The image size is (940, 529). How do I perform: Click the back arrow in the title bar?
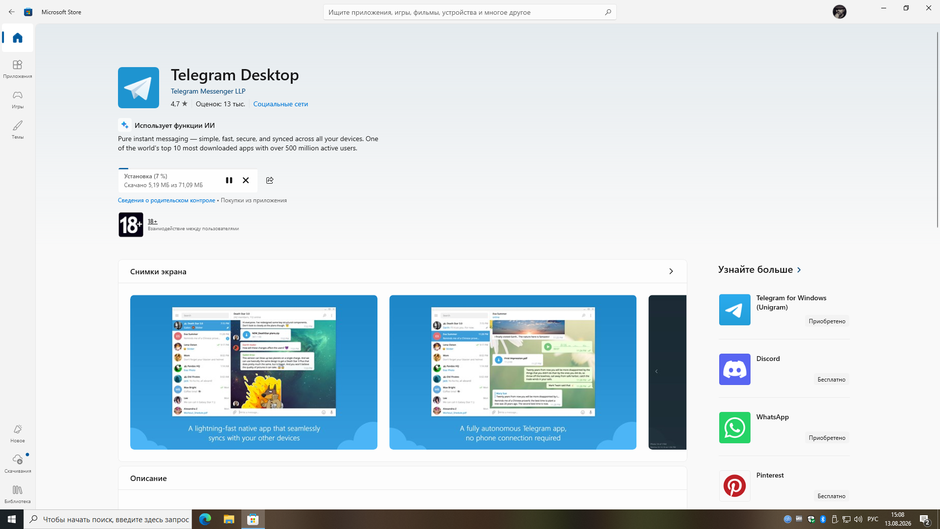click(x=12, y=12)
